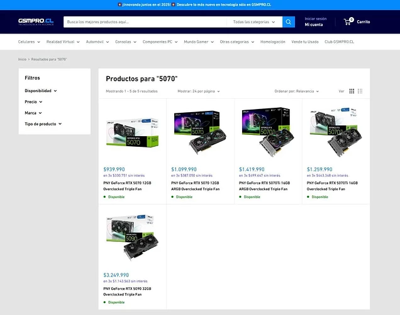Open the Consolas menu
The height and width of the screenshot is (315, 400).
(126, 42)
